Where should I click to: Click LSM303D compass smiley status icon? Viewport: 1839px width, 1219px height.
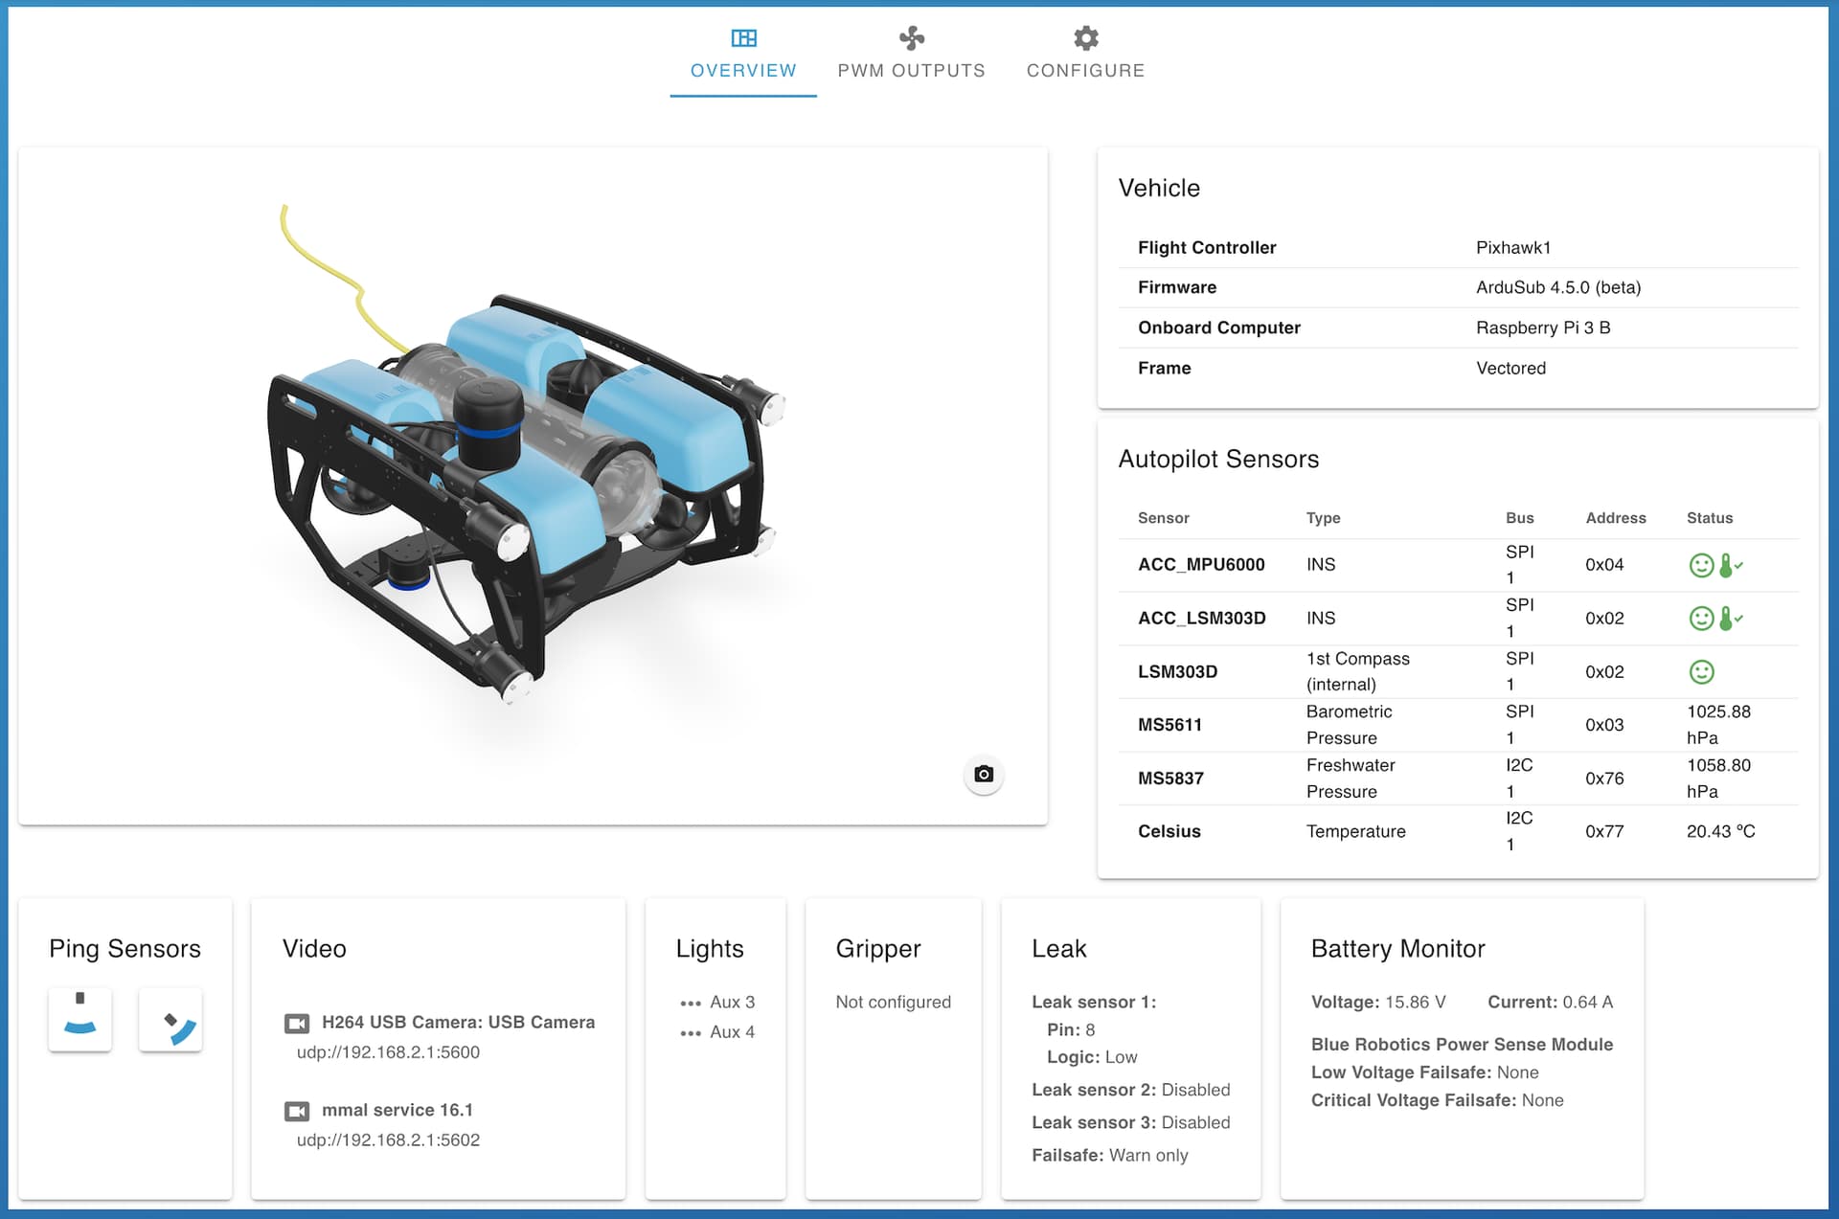point(1701,672)
